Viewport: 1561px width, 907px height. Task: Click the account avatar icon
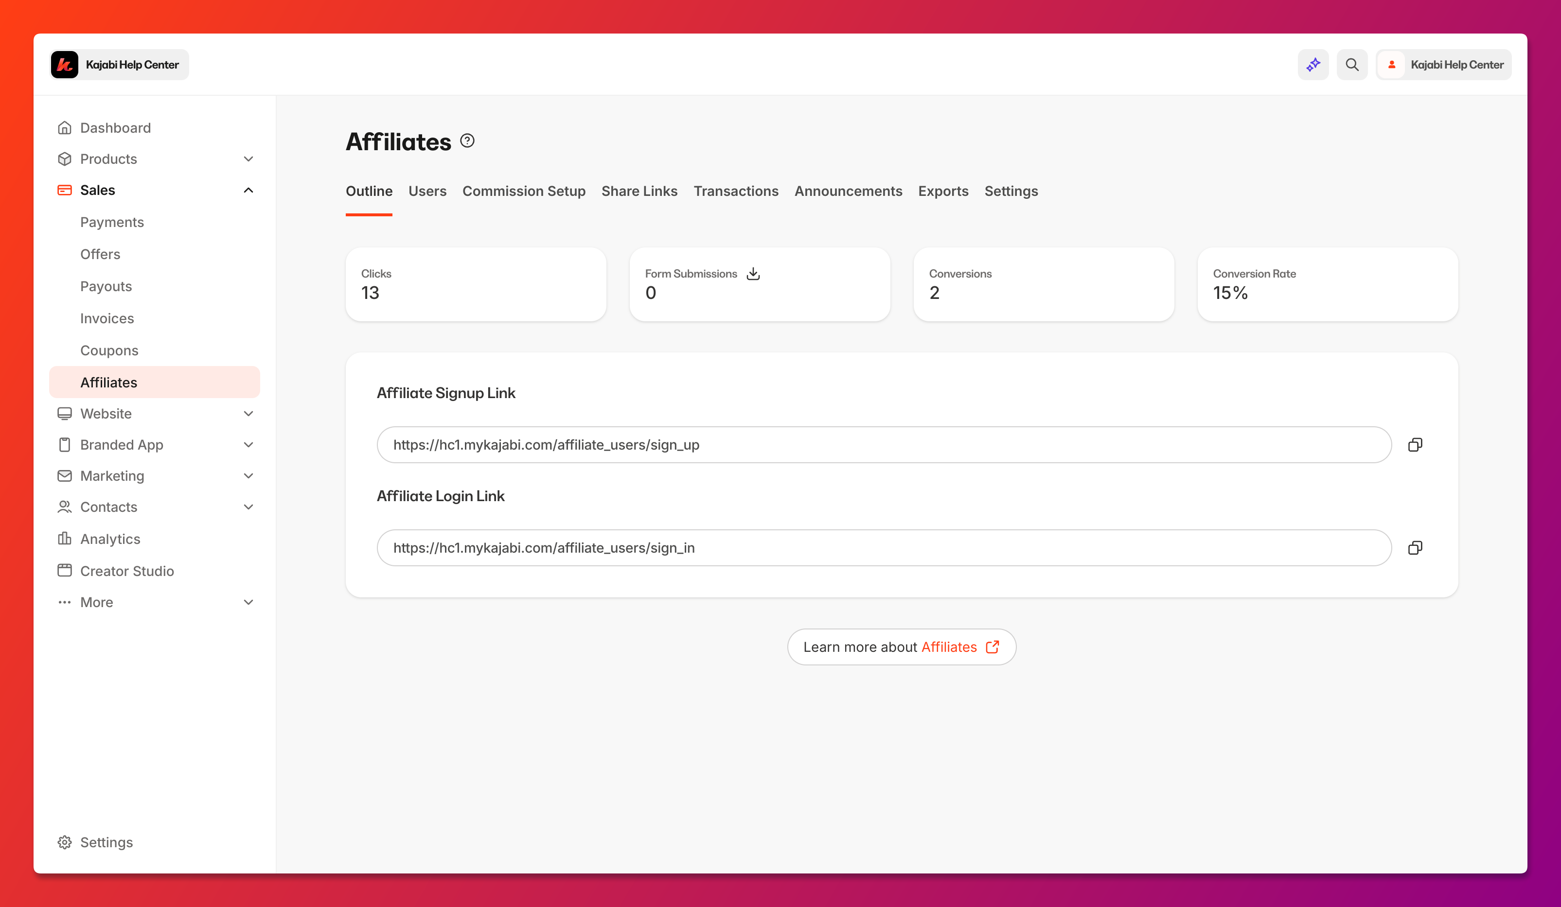(1392, 64)
